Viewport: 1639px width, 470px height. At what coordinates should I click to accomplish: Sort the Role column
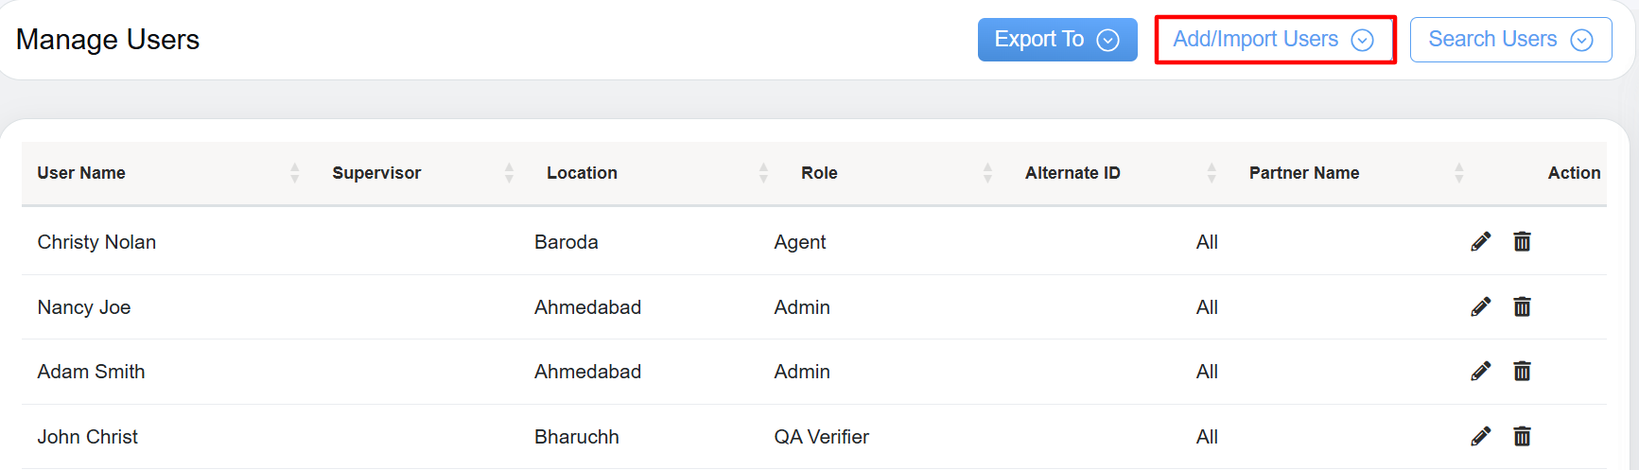click(987, 173)
